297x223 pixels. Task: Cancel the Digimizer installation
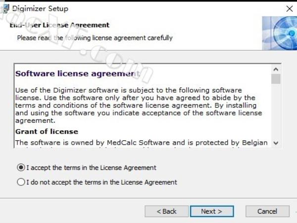(x=267, y=211)
